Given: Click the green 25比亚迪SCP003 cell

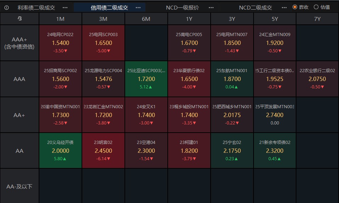Looking at the screenshot, I should tap(146, 79).
